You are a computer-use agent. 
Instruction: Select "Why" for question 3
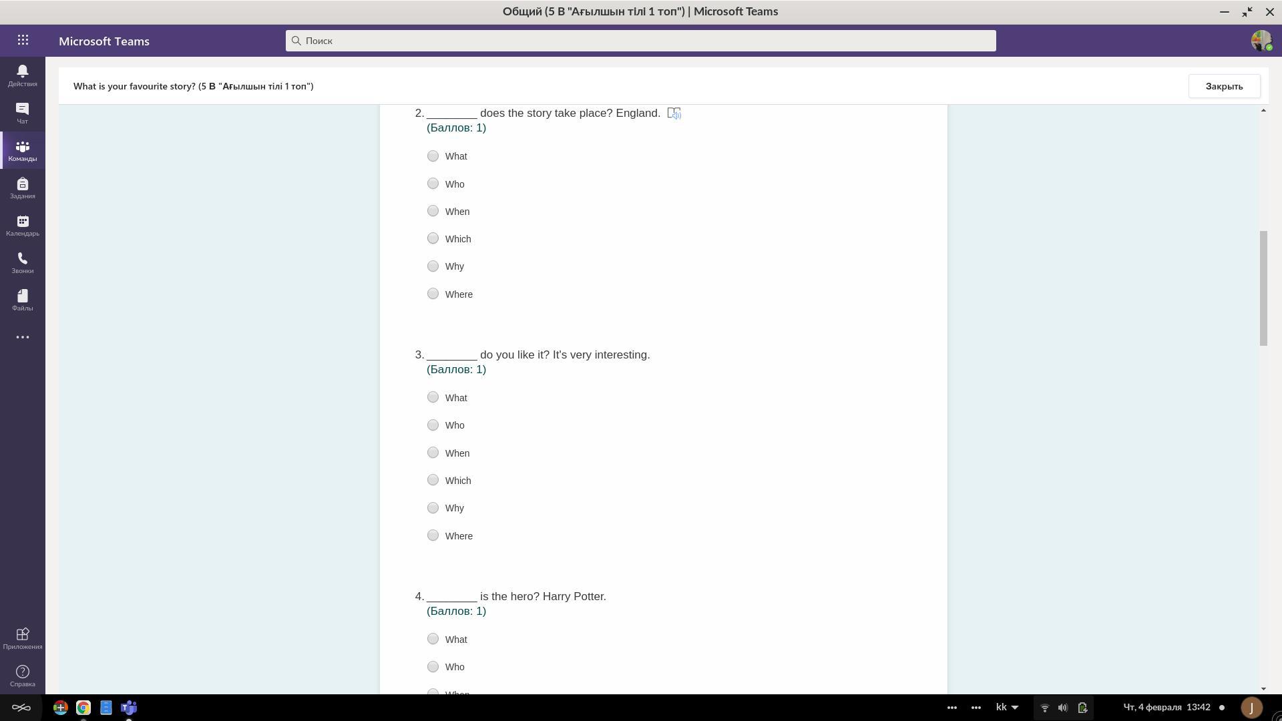(x=433, y=508)
